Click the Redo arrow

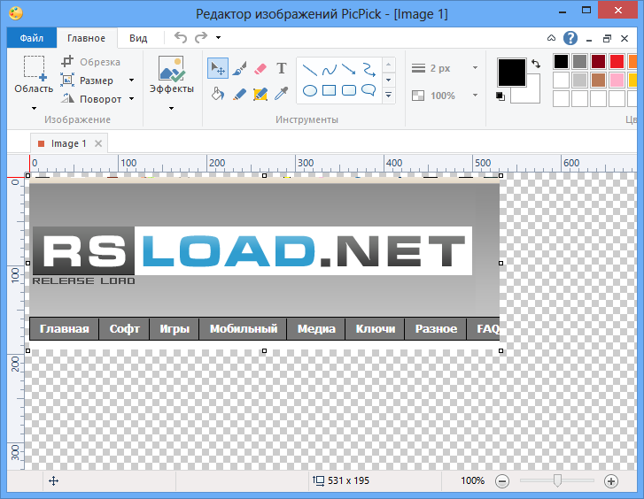[201, 38]
